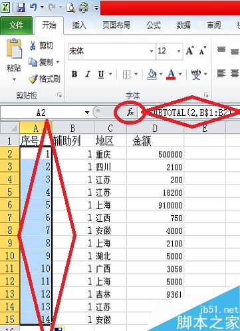
Task: Click cell with 湖北
Action: (x=110, y=256)
